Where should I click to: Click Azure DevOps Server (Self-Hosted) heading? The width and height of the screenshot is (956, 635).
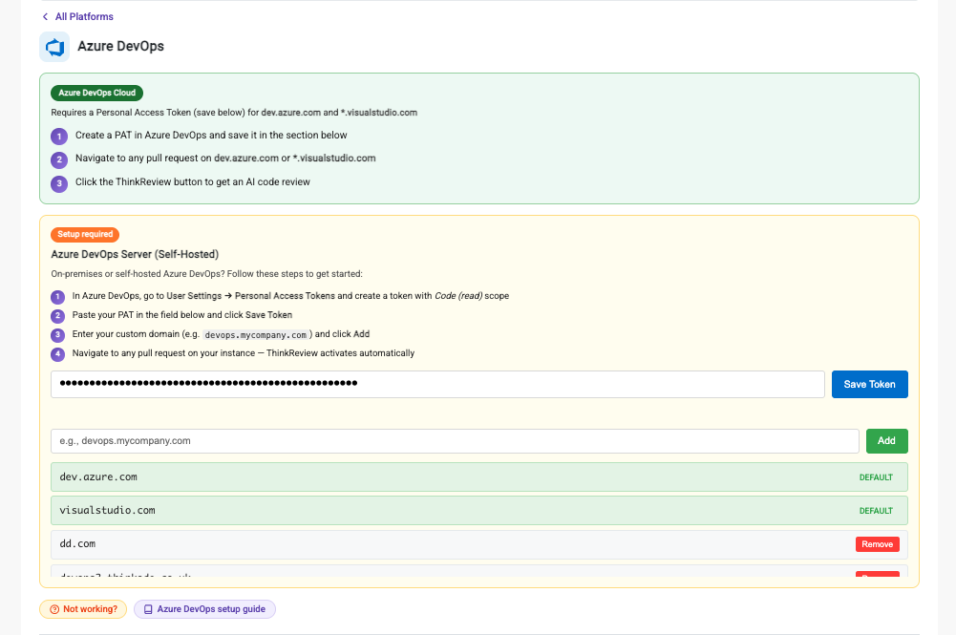coord(135,254)
